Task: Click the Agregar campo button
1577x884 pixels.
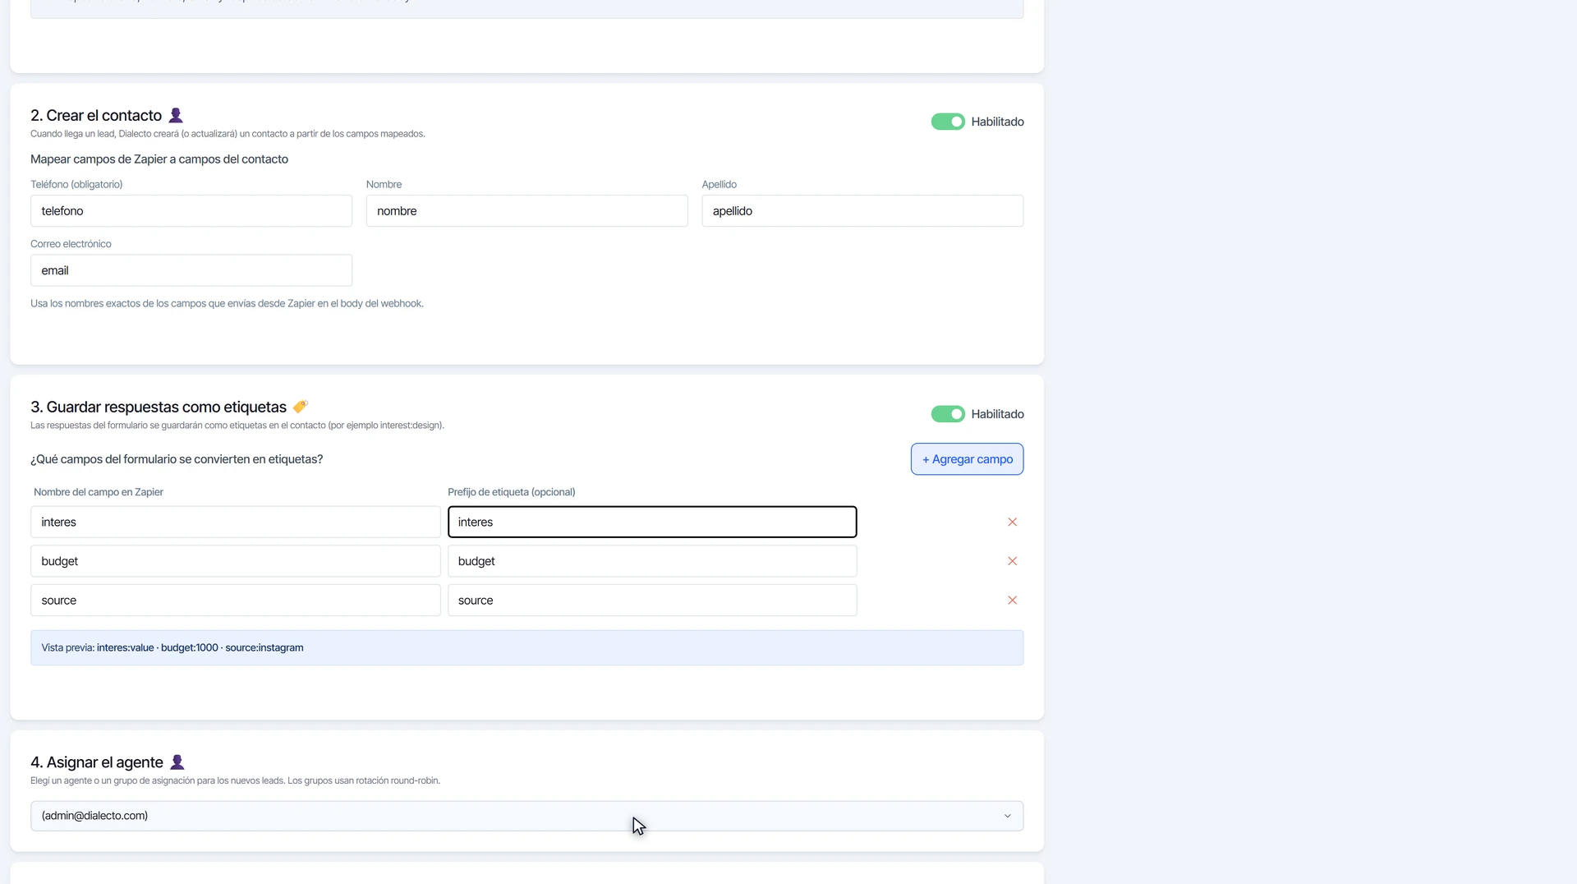Action: 967,459
